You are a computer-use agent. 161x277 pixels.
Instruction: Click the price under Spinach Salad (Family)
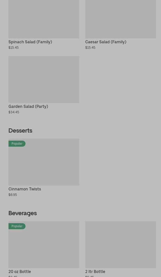[13, 48]
